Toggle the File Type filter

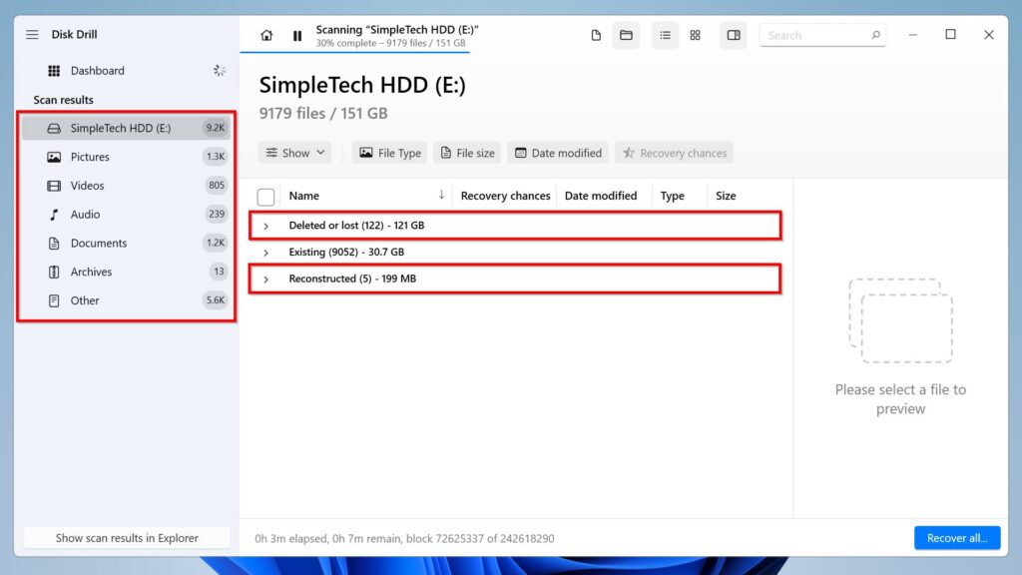pos(390,153)
